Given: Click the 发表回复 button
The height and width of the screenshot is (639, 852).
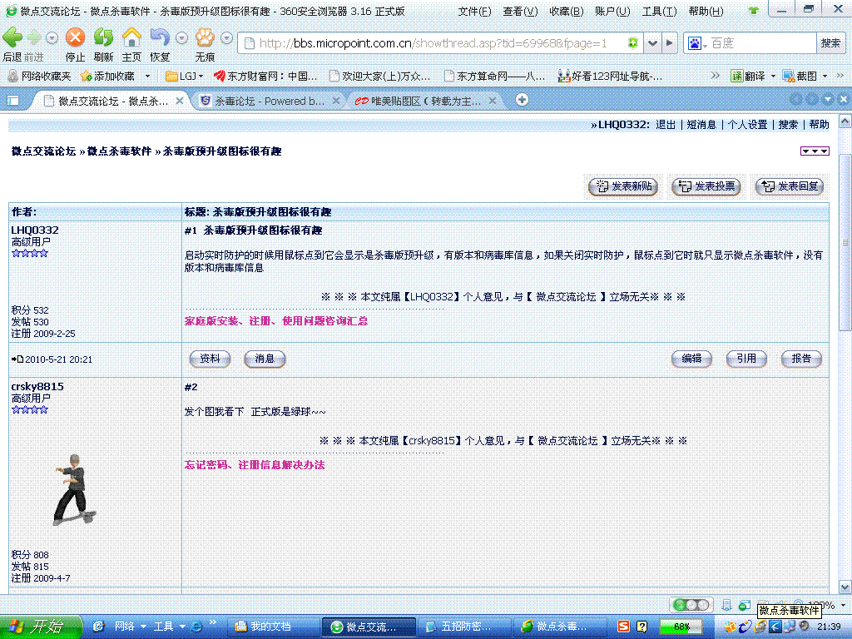Looking at the screenshot, I should (x=790, y=186).
